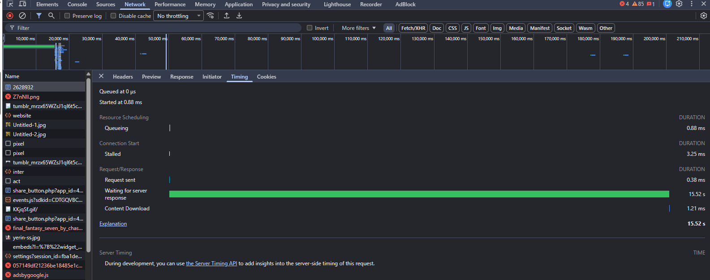710x280 pixels.
Task: Filter requests by Fetch/XHR
Action: tap(413, 28)
